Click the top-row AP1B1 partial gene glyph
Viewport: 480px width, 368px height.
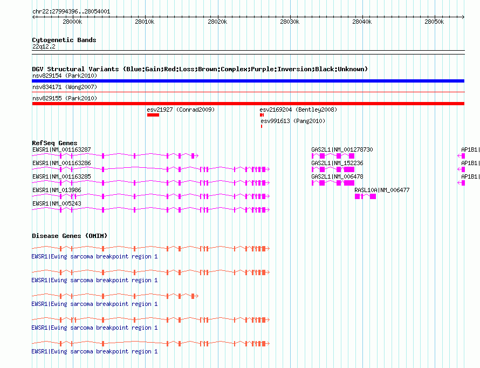461,156
